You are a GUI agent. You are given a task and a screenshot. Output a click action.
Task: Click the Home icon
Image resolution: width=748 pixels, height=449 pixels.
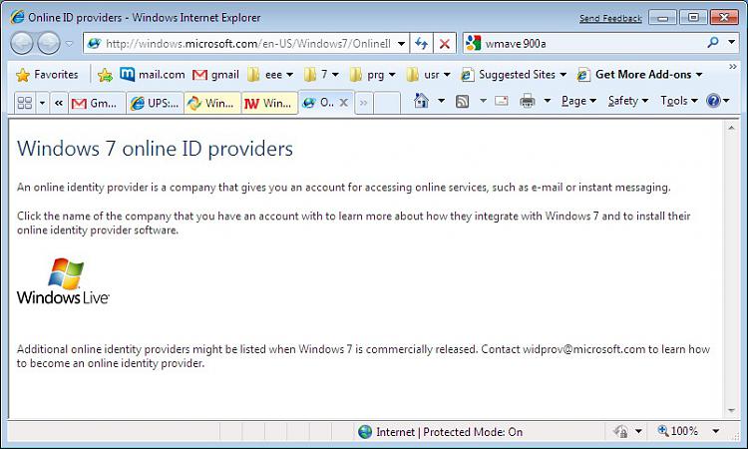tap(421, 101)
